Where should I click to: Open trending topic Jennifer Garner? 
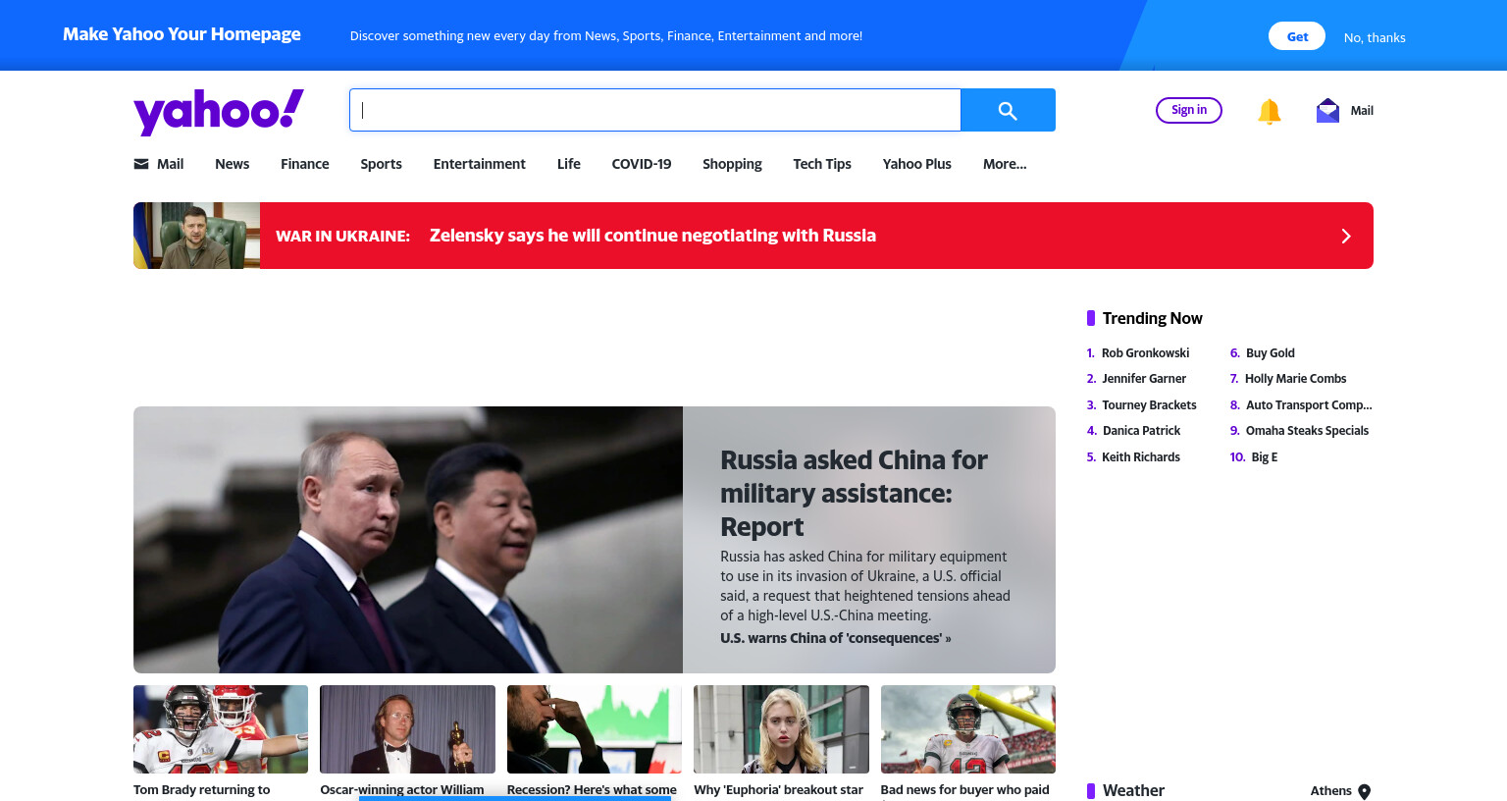(1144, 379)
